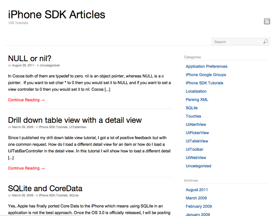The height and width of the screenshot is (216, 274).
Task: Open 'Drill down table view with a detail view' title
Action: click(75, 120)
